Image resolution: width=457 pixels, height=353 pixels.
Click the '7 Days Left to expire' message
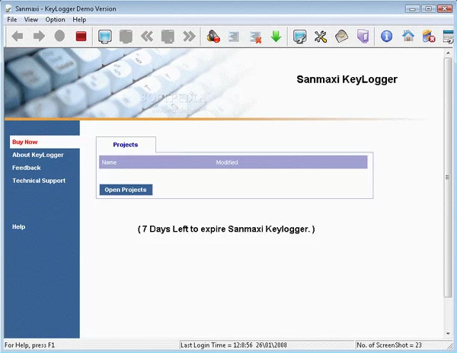(226, 229)
